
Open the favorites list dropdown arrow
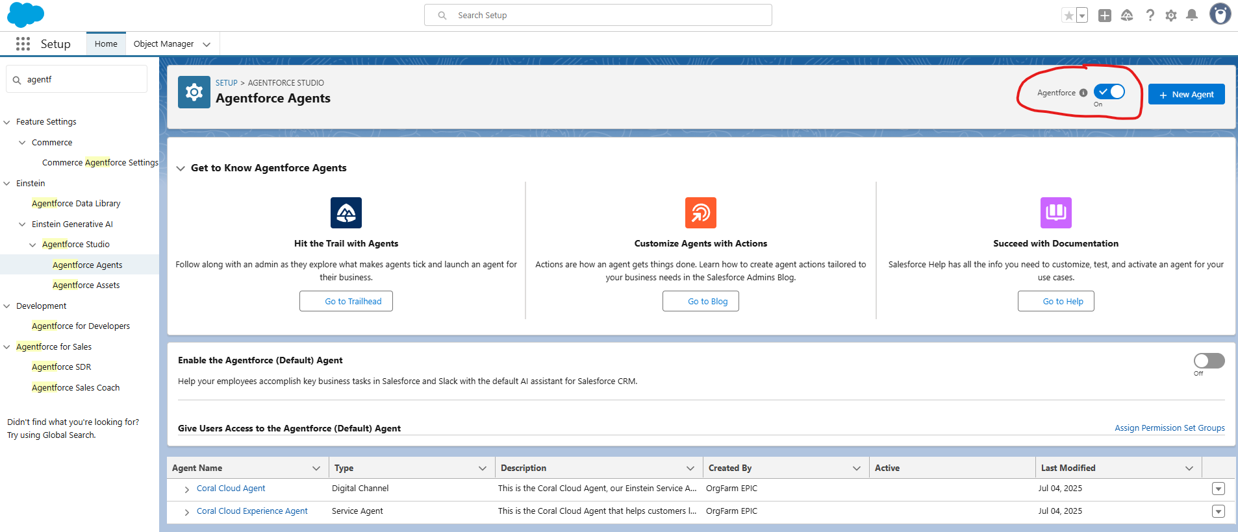point(1082,16)
